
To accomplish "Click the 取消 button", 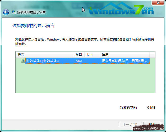I will tap(152, 124).
